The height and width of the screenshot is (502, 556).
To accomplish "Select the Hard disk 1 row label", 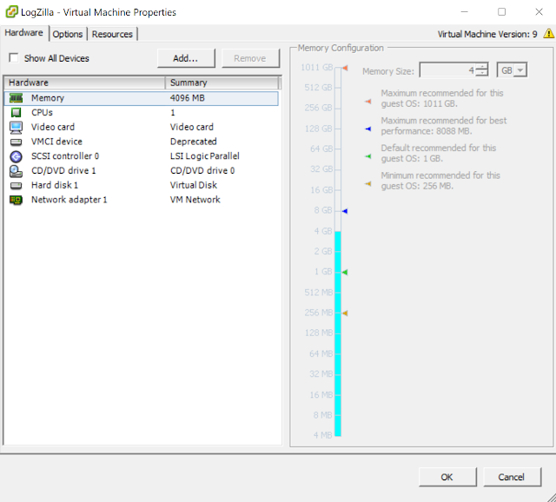I will [55, 185].
